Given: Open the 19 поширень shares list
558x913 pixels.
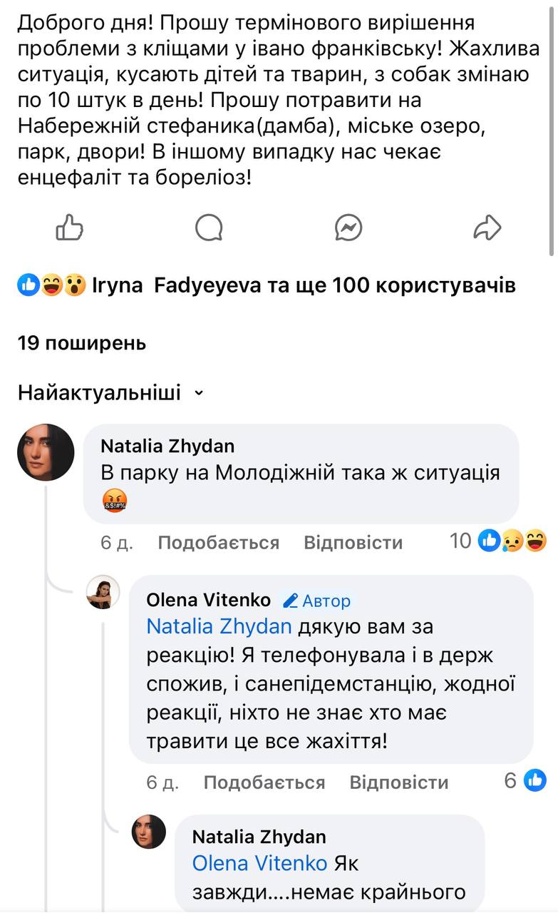Looking at the screenshot, I should click(x=82, y=343).
